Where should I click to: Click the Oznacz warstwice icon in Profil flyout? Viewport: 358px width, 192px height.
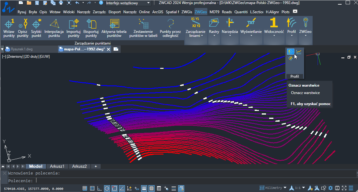(x=290, y=52)
